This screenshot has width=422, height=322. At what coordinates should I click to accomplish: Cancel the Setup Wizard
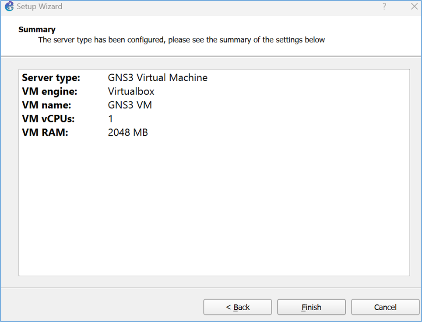(385, 307)
